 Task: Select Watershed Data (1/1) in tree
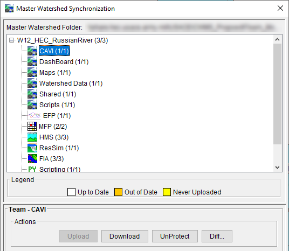click(x=71, y=83)
